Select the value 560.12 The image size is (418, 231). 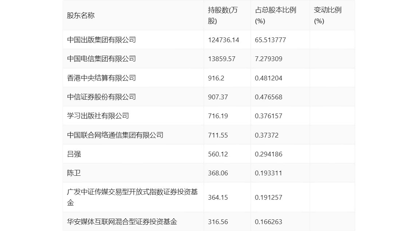(x=218, y=154)
